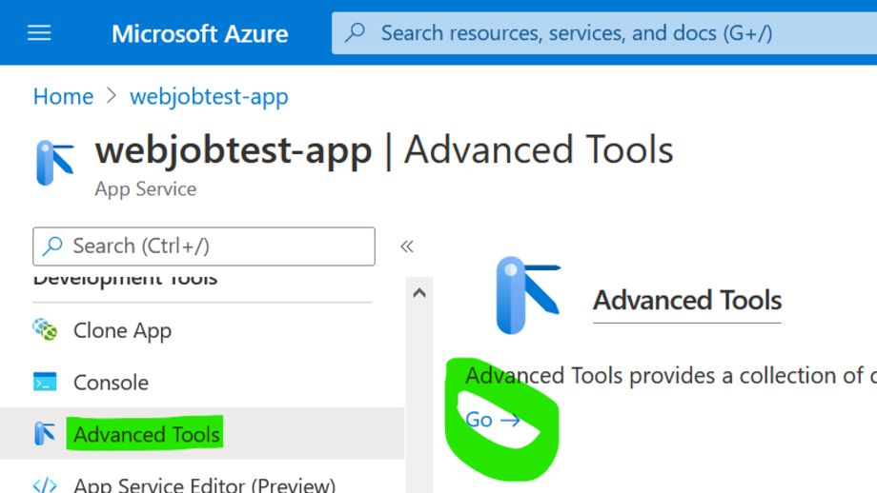Click the App Service icon beside page title
The image size is (877, 493).
click(x=55, y=163)
